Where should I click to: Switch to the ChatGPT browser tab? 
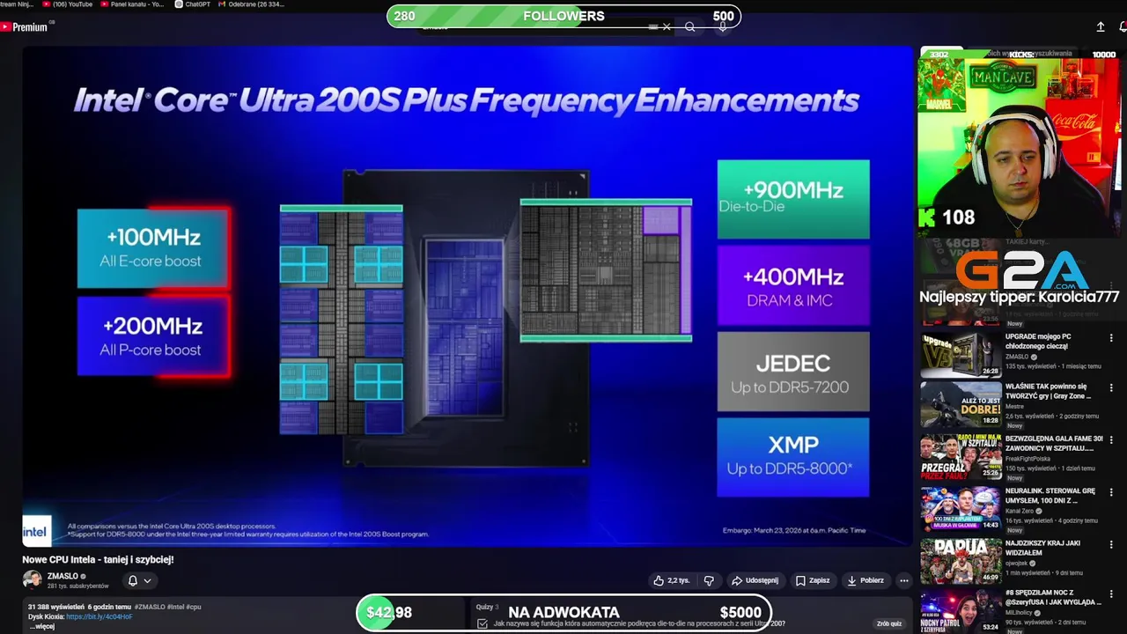click(x=193, y=4)
